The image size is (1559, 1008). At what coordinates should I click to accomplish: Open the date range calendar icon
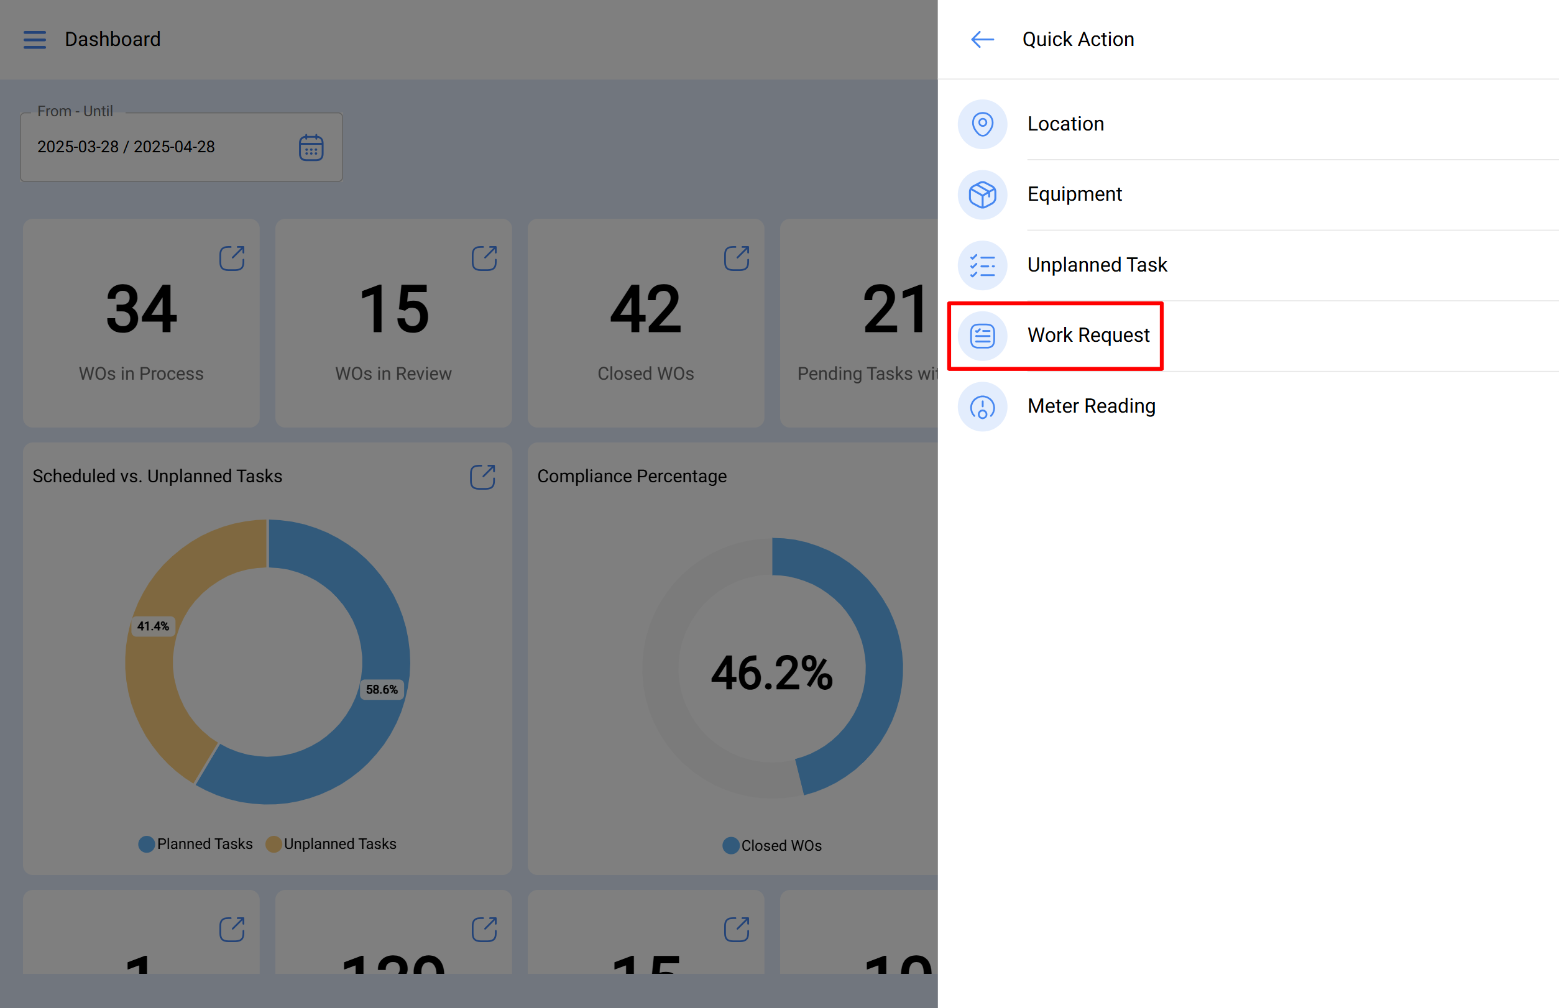click(x=311, y=147)
